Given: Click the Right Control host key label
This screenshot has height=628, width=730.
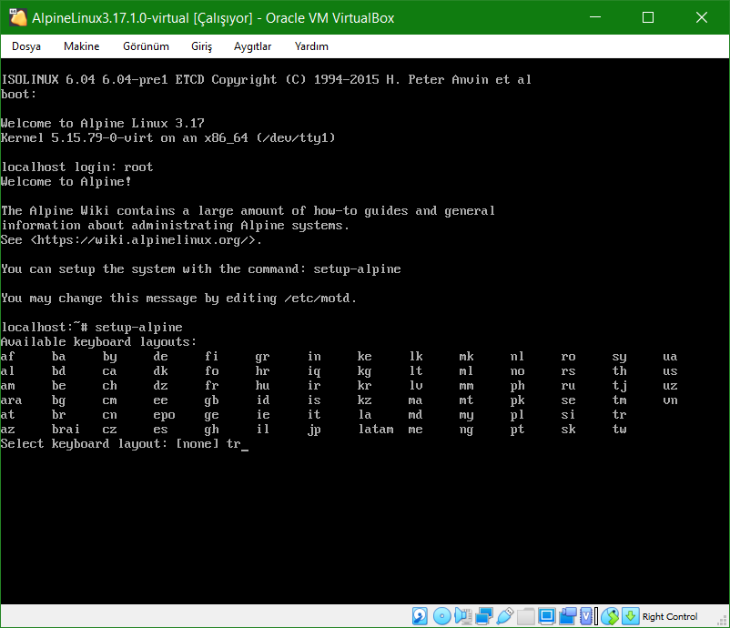Looking at the screenshot, I should coord(670,616).
